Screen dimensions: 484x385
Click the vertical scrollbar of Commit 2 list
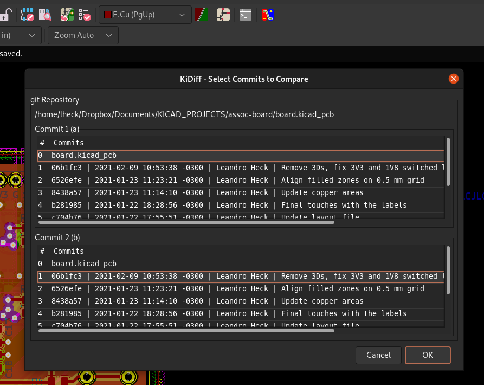click(448, 270)
